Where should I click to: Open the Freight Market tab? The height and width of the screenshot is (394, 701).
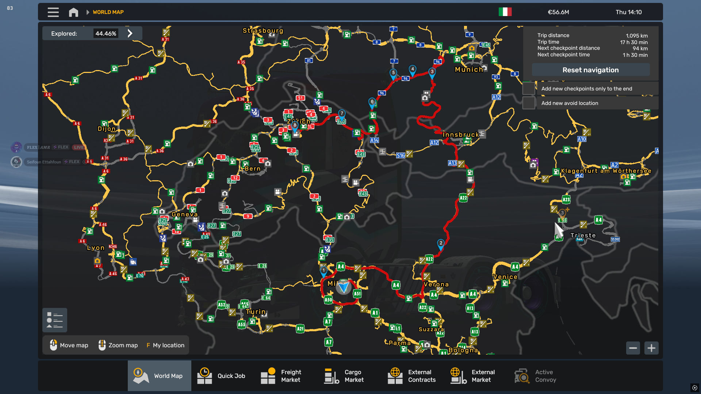286,376
